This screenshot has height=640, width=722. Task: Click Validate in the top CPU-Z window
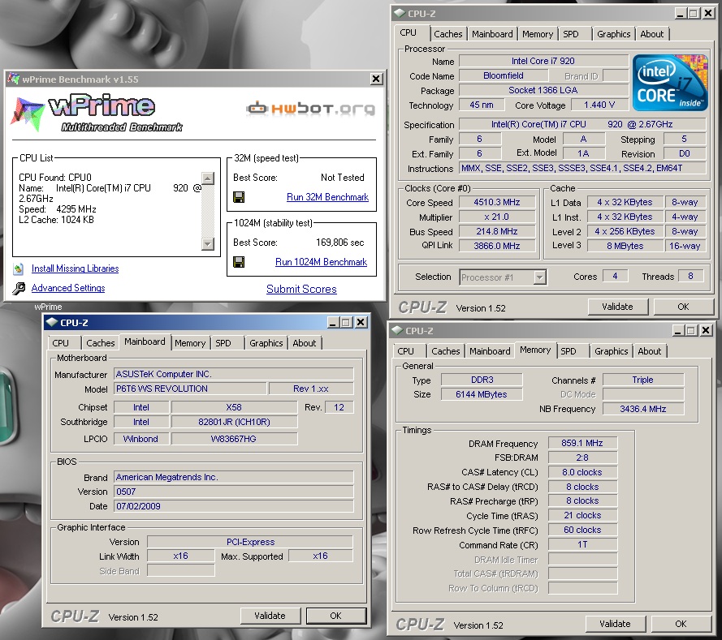[618, 307]
